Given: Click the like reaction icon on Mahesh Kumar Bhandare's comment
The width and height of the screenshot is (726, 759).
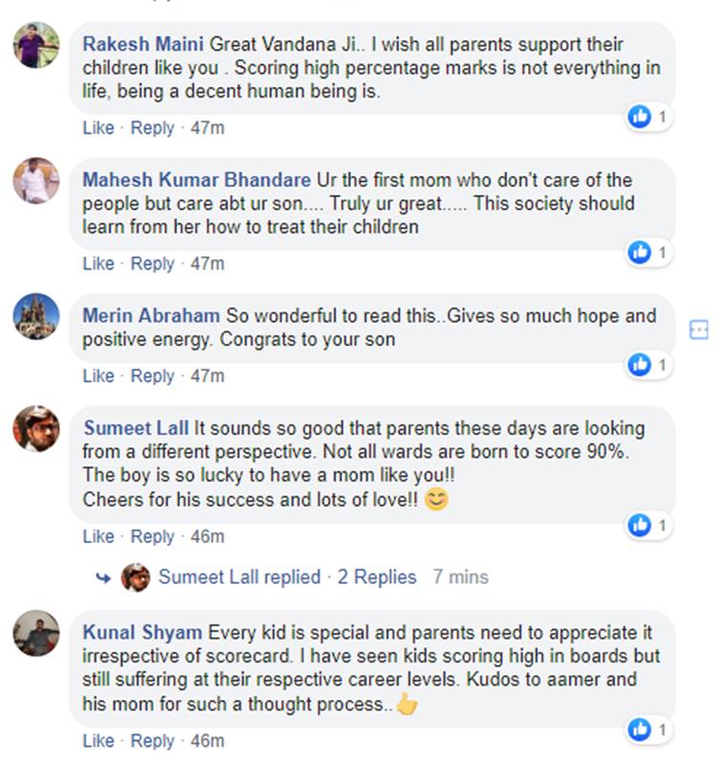Looking at the screenshot, I should click(x=639, y=252).
